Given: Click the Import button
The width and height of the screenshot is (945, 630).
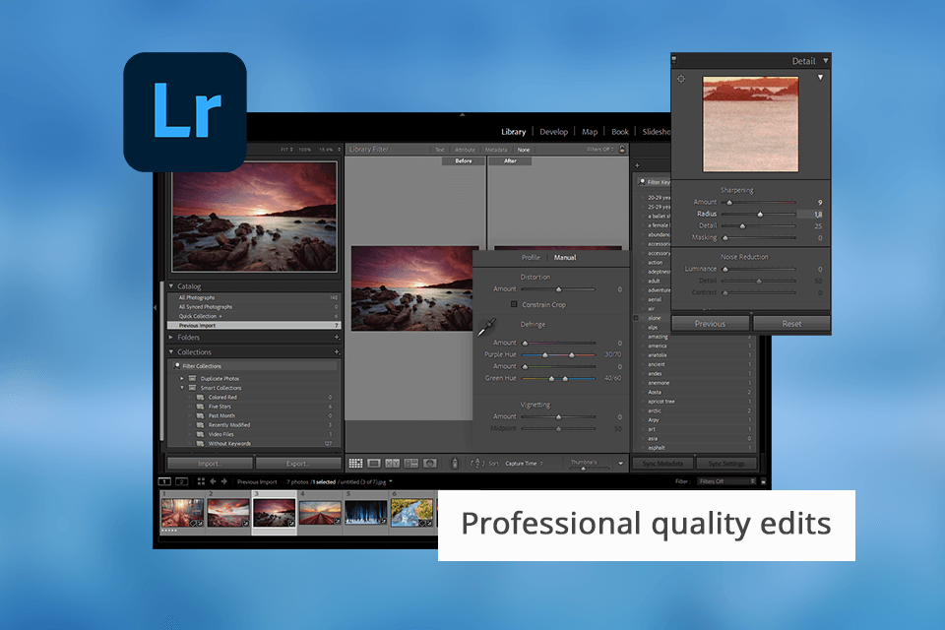Looking at the screenshot, I should 210,463.
